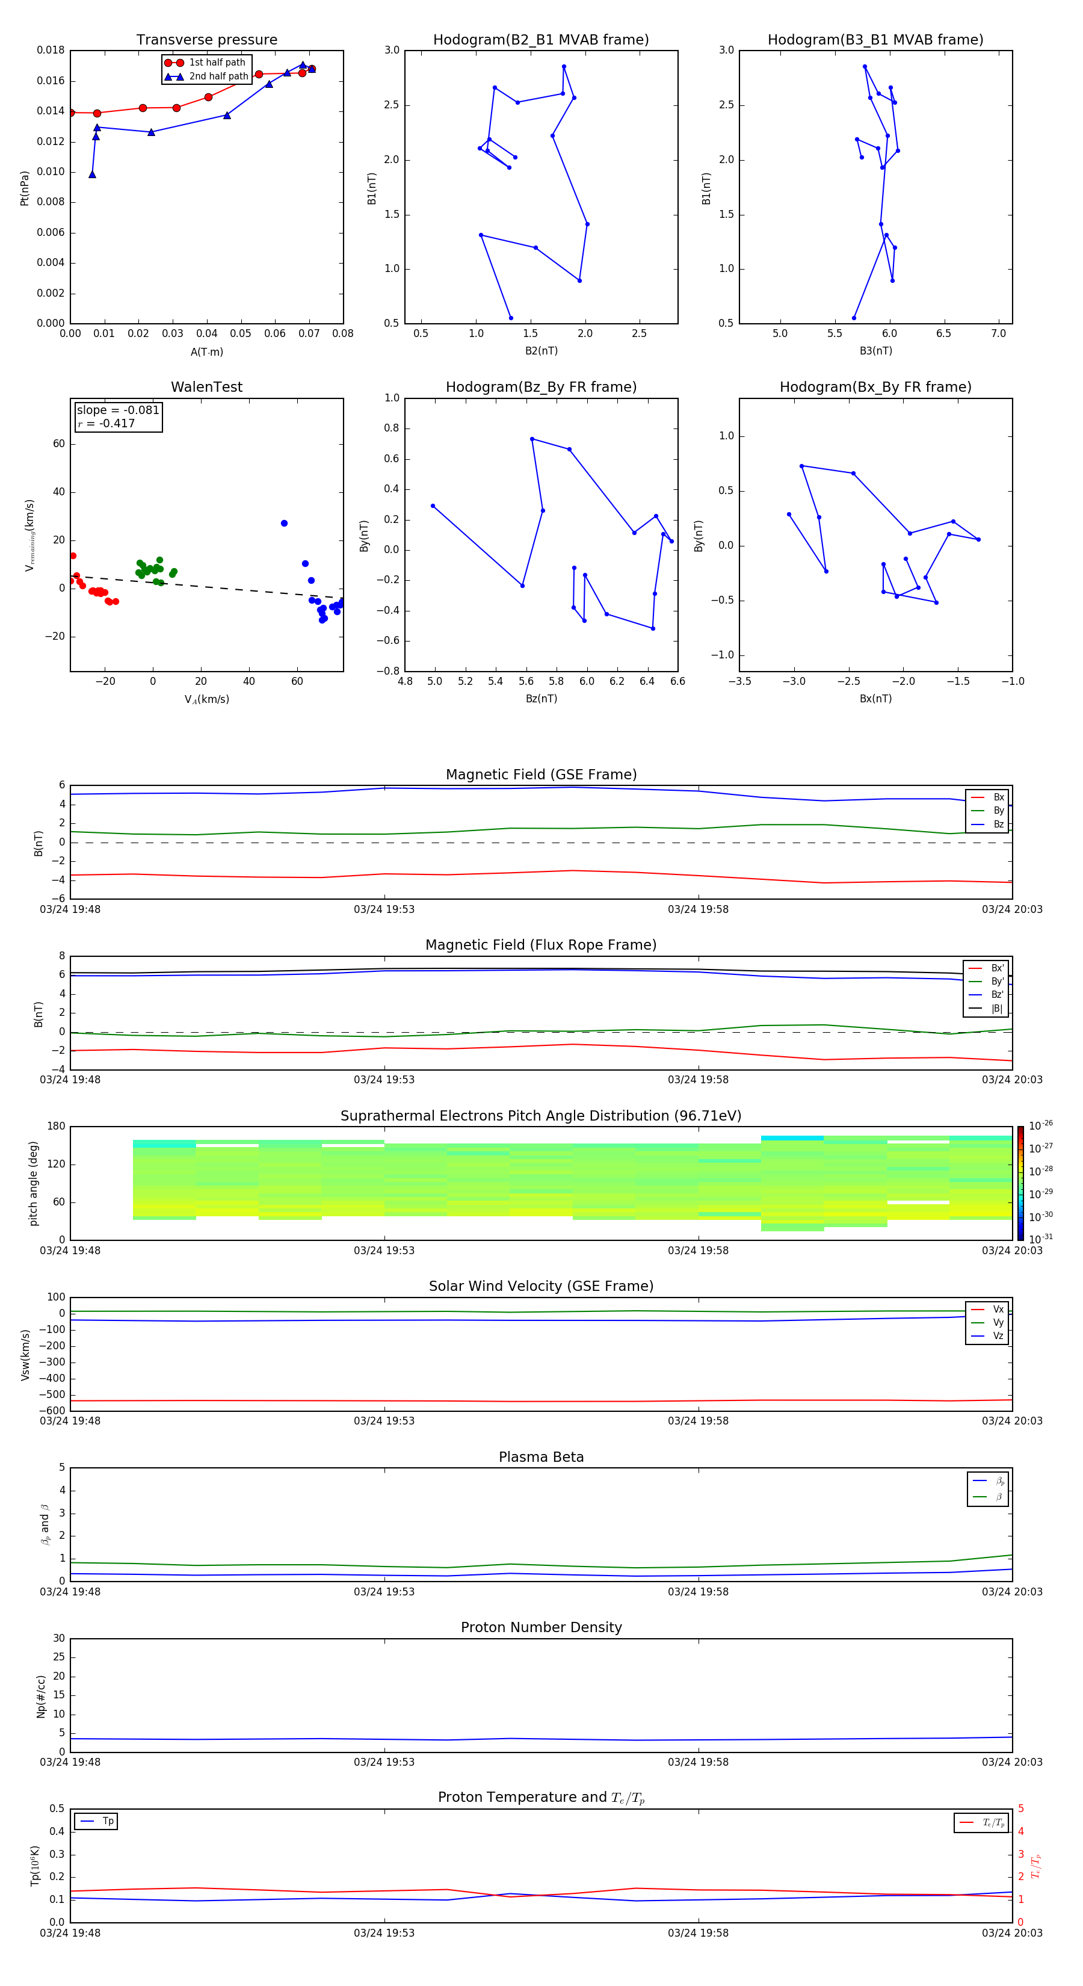1083x1986 pixels.
Task: Click the 'Transverse pressure' plot title
Action: (x=206, y=40)
